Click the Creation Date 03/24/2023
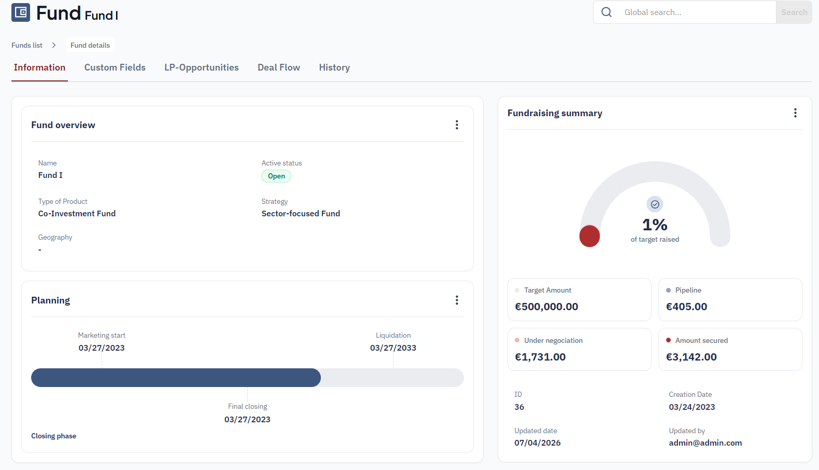This screenshot has height=470, width=819. coord(692,407)
